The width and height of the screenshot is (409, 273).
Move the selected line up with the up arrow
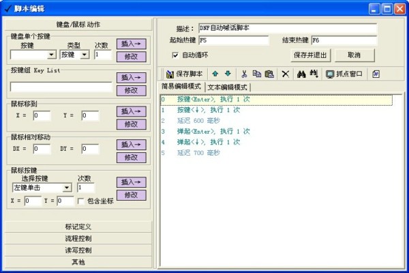(215, 74)
